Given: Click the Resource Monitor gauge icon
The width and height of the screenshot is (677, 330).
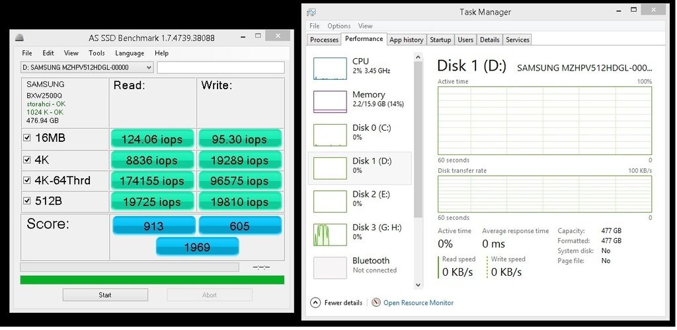Looking at the screenshot, I should (376, 302).
